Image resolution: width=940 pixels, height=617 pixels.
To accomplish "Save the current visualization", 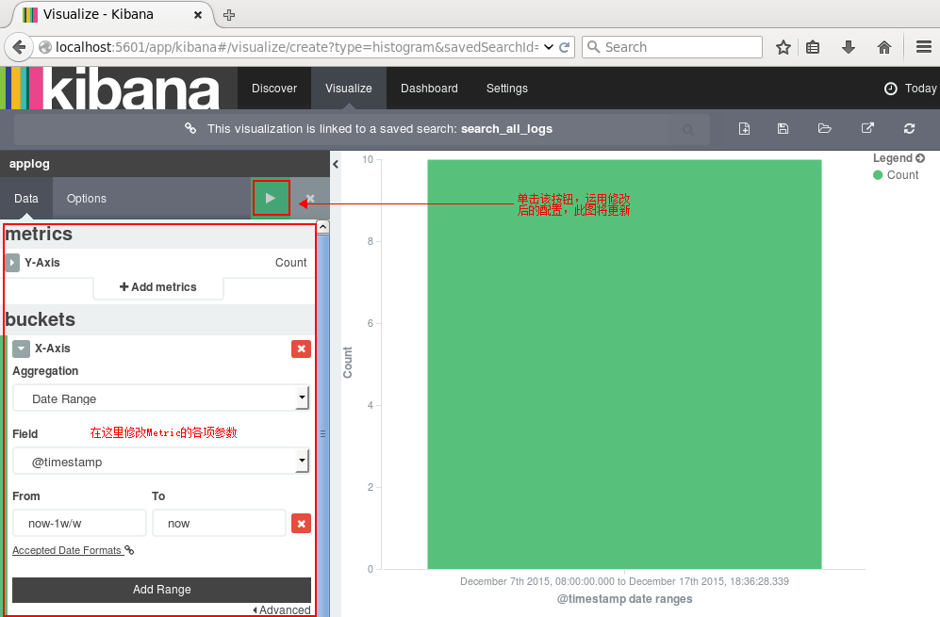I will click(x=783, y=128).
